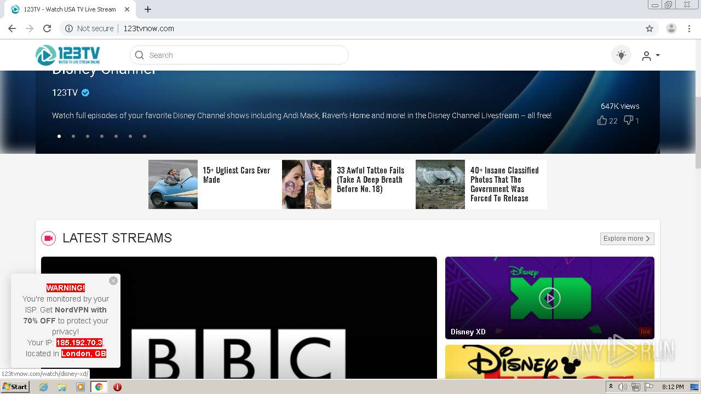Reload the page with refresh icon
Viewport: 701px width, 394px height.
tap(47, 28)
